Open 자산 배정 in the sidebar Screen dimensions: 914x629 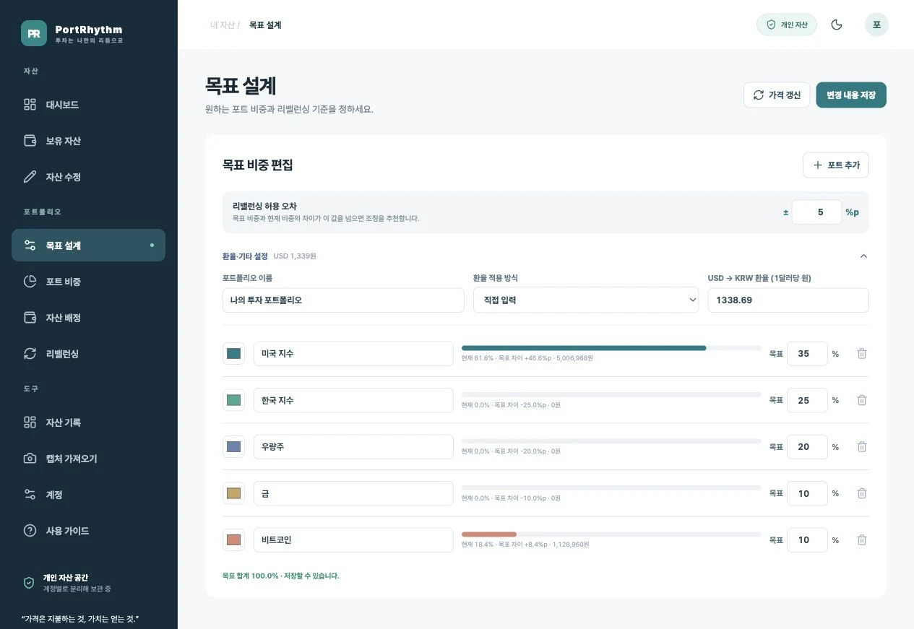(x=88, y=318)
